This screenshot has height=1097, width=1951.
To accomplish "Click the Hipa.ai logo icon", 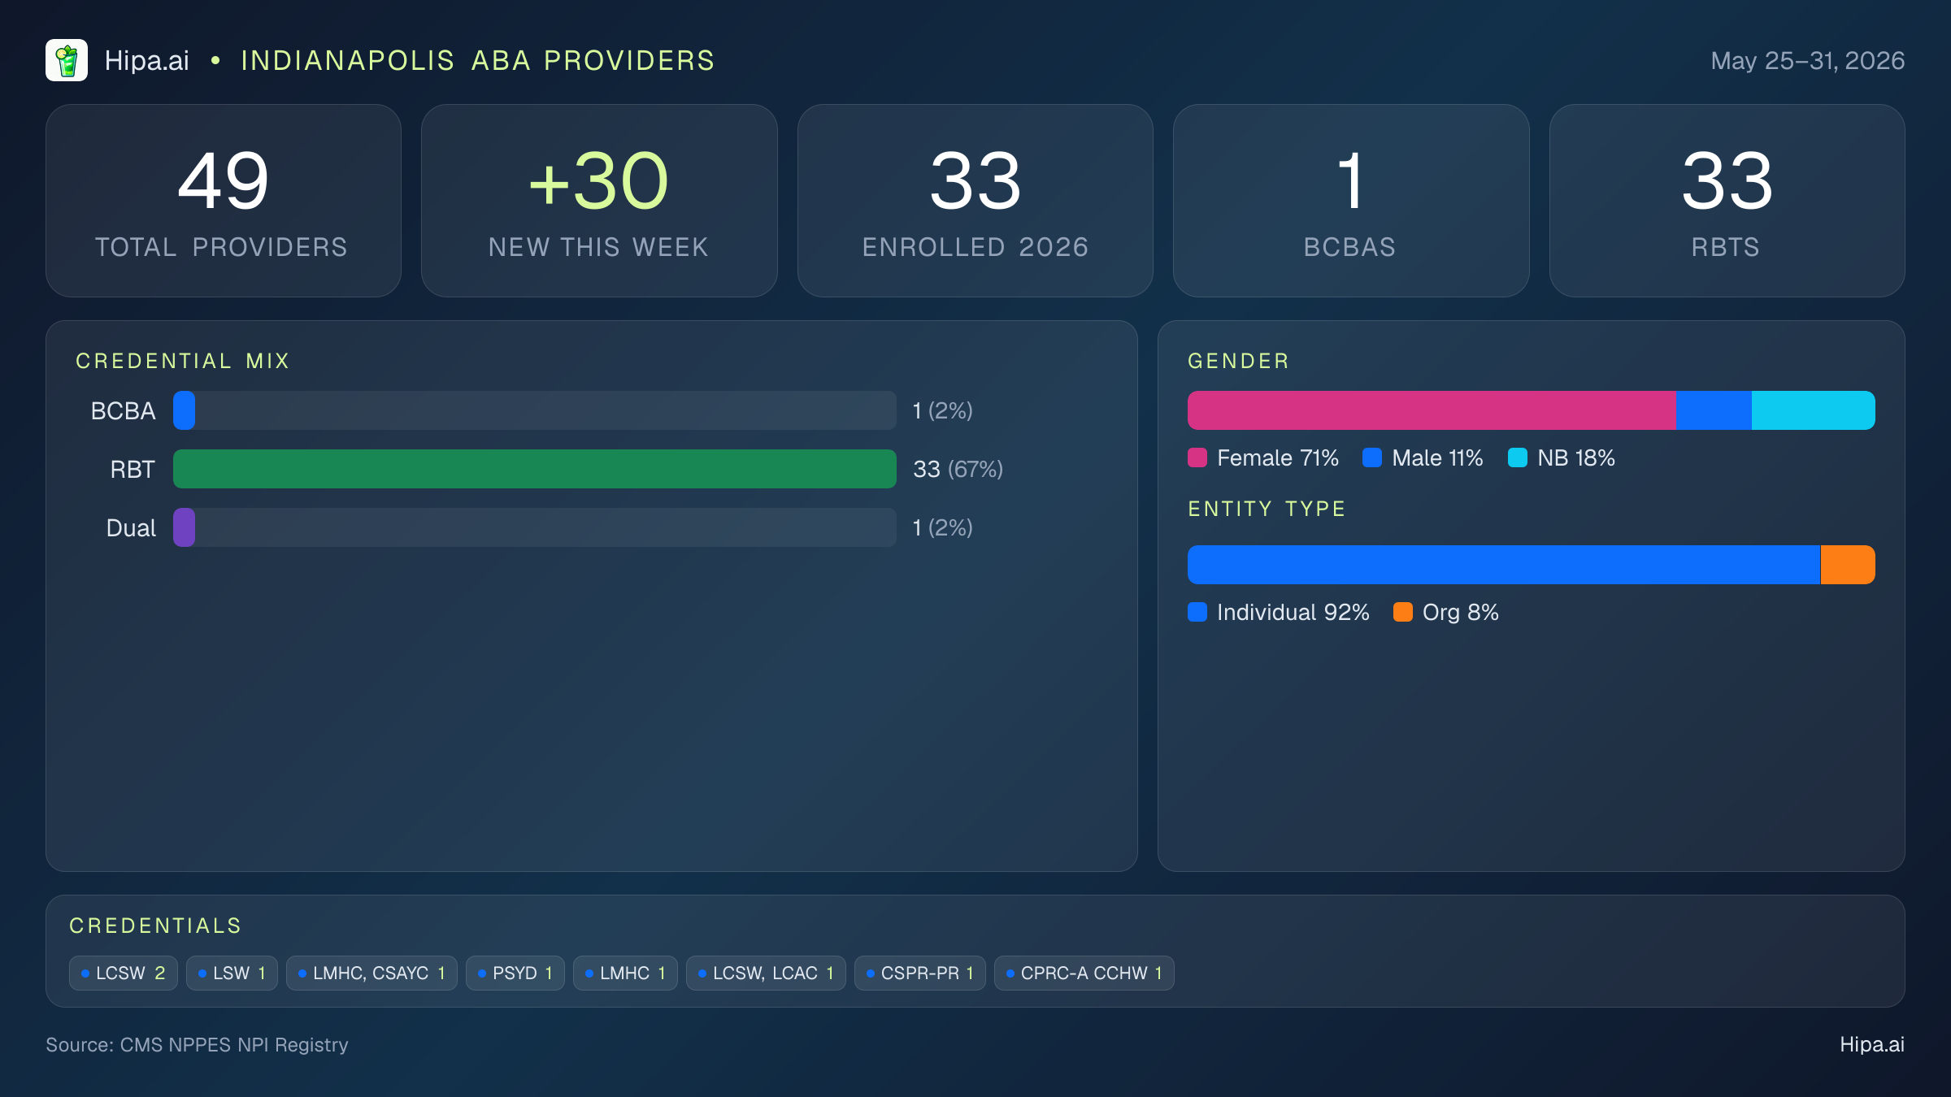I will click(67, 60).
